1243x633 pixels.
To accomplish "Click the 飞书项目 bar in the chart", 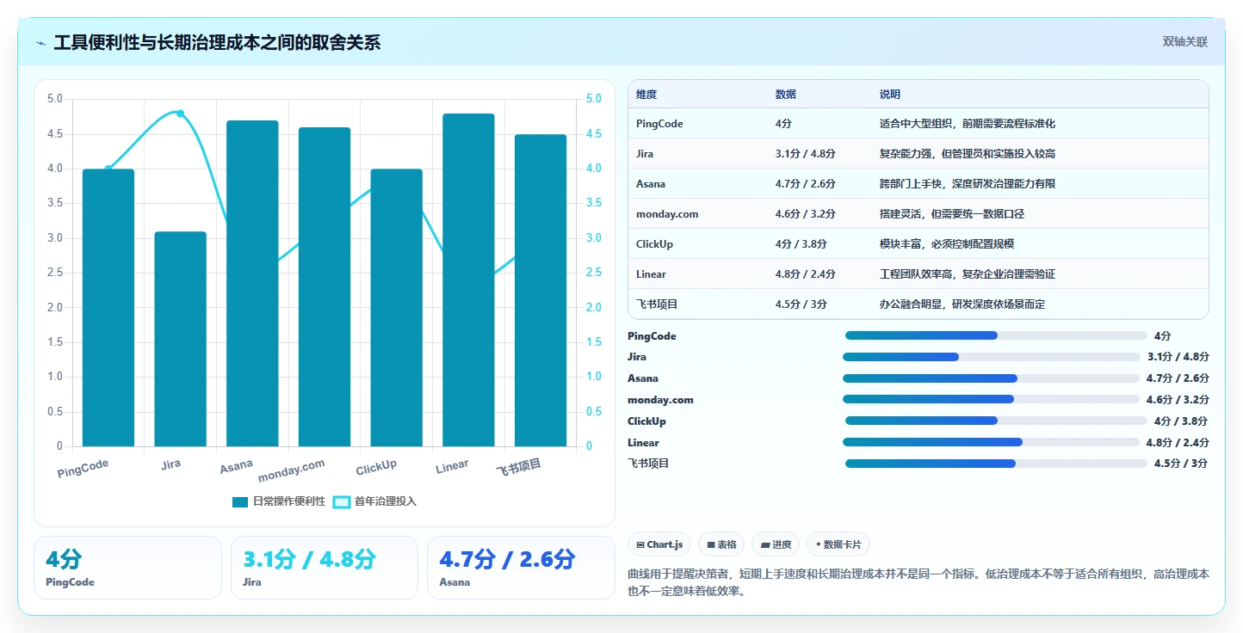I will coord(541,291).
